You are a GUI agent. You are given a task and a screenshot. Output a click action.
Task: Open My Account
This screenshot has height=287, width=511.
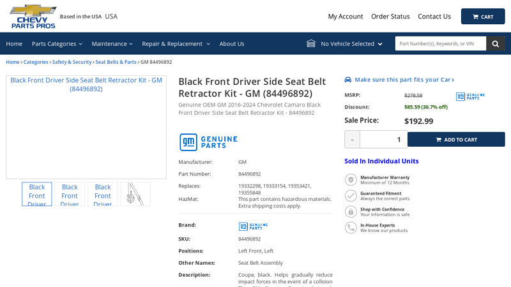click(346, 17)
